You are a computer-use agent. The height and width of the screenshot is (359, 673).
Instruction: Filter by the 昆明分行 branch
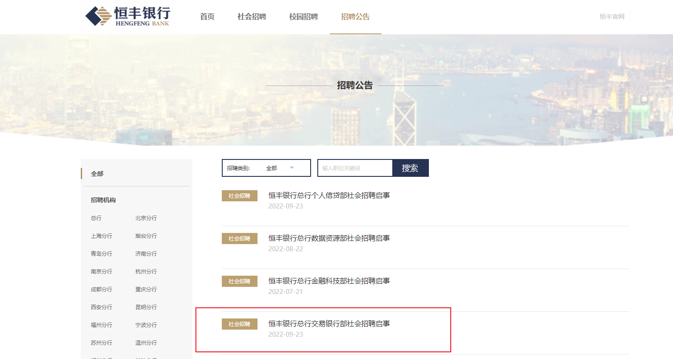coord(146,307)
